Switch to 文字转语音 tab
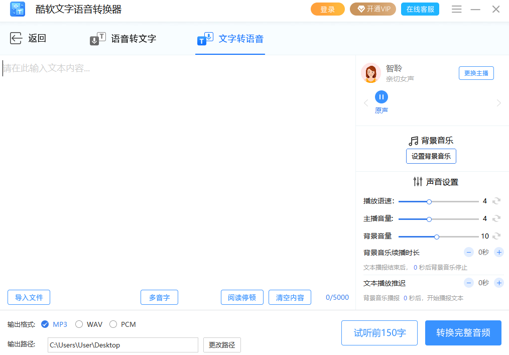 coord(230,39)
